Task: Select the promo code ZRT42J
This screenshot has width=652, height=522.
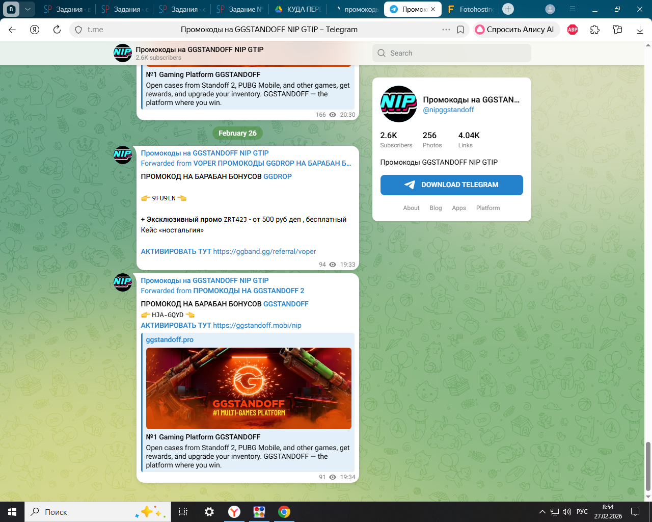Action: click(x=235, y=220)
